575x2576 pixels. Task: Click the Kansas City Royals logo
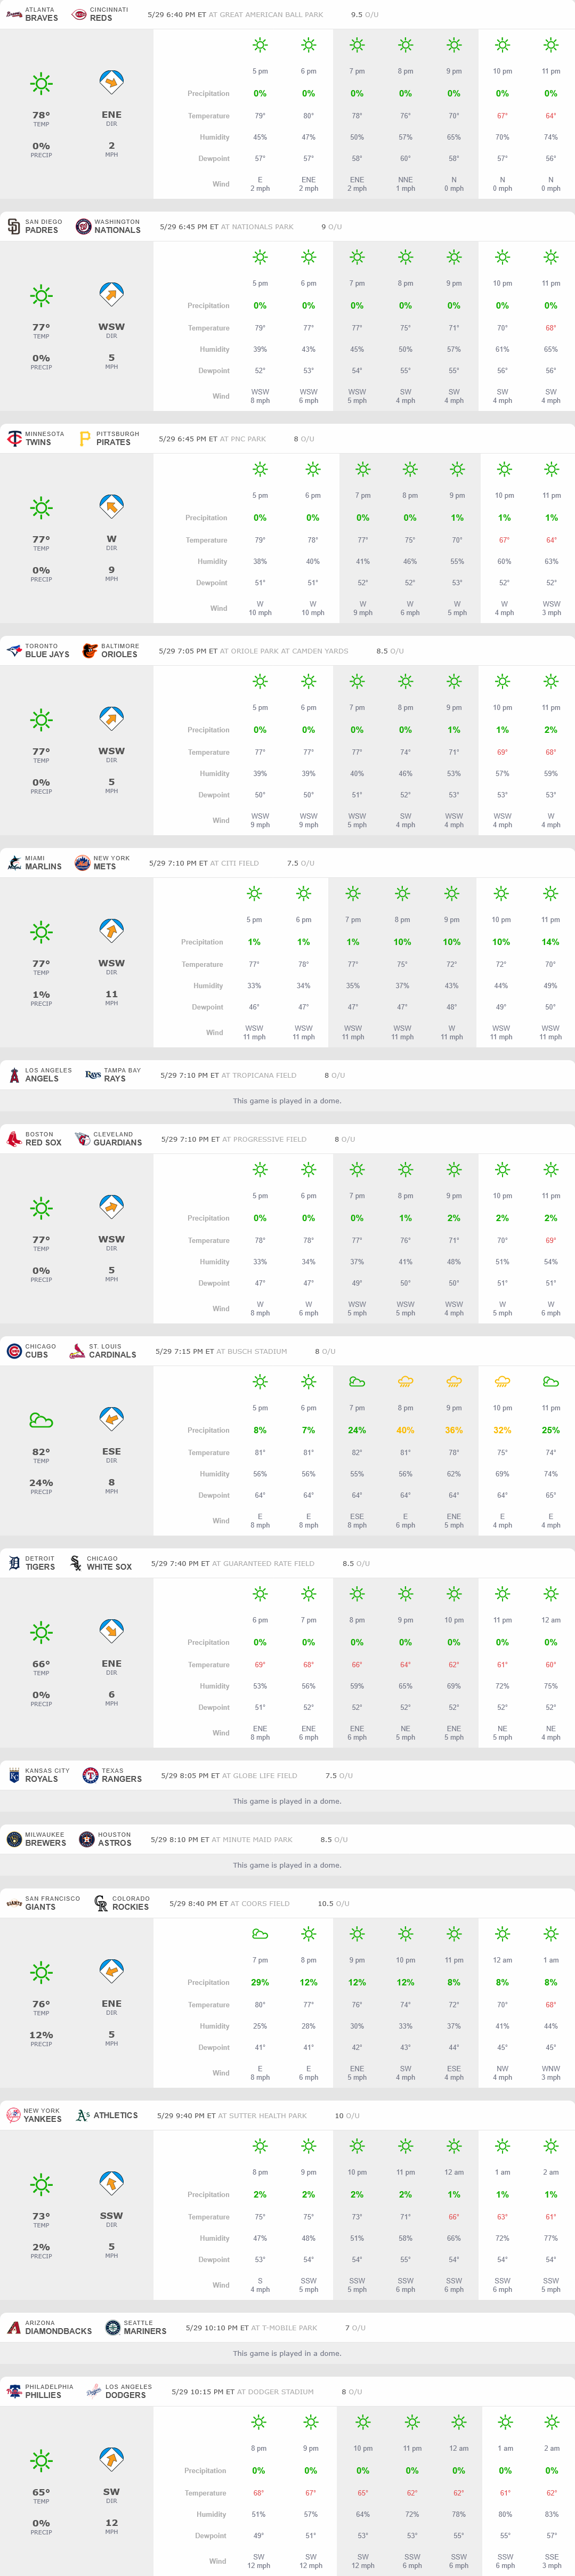pyautogui.click(x=14, y=1775)
